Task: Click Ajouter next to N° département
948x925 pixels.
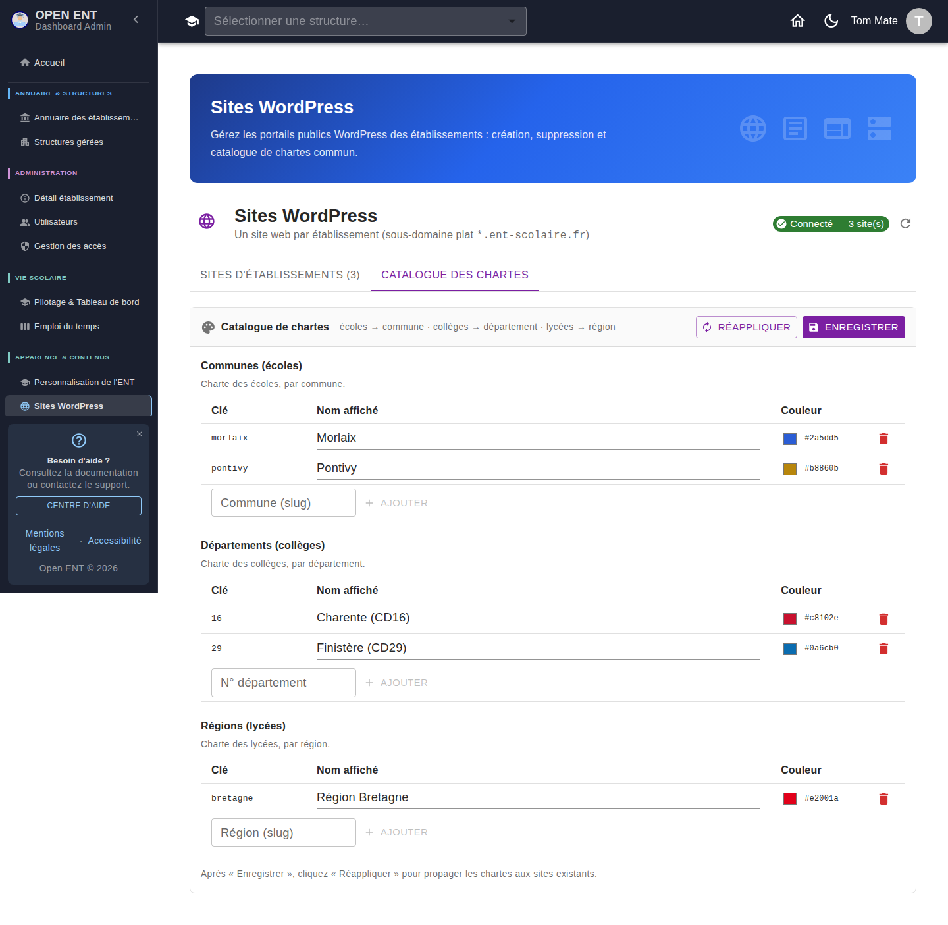Action: (x=397, y=683)
